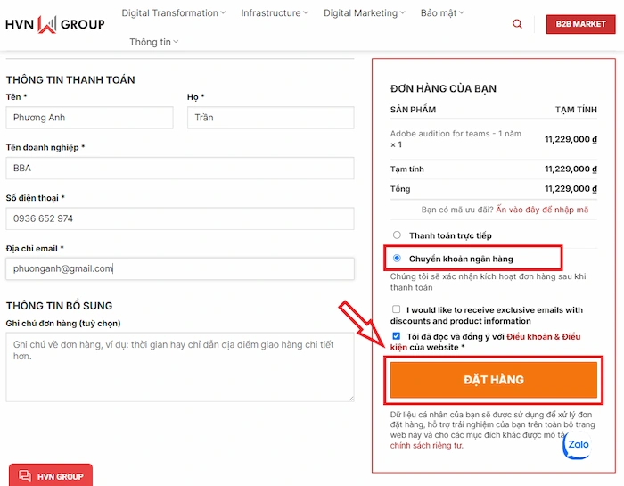Expand the Digital Transformation menu

(173, 13)
